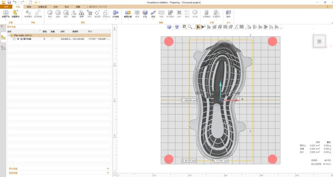
Task: Click the 切片 (slice) ribbon icon
Action: click(x=228, y=13)
